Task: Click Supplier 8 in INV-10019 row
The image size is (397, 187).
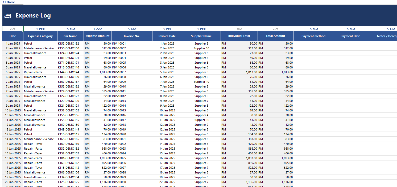Action: coord(201,129)
